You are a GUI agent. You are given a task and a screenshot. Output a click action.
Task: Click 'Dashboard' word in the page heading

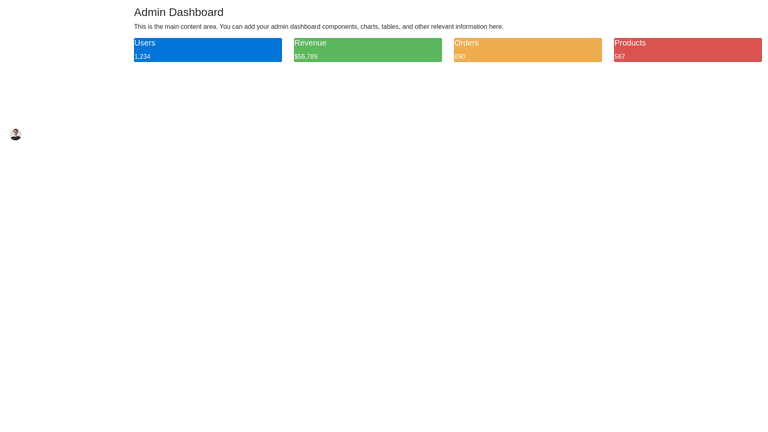tap(196, 12)
